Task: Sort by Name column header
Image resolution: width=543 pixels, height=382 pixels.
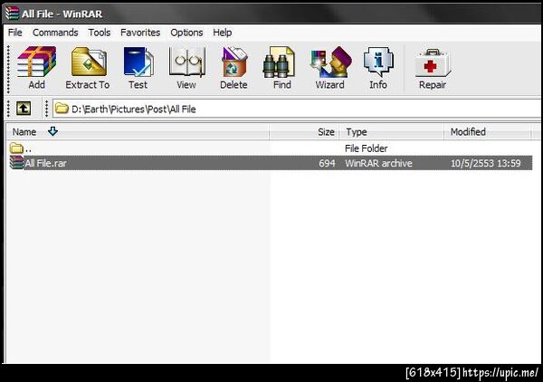Action: (x=138, y=131)
